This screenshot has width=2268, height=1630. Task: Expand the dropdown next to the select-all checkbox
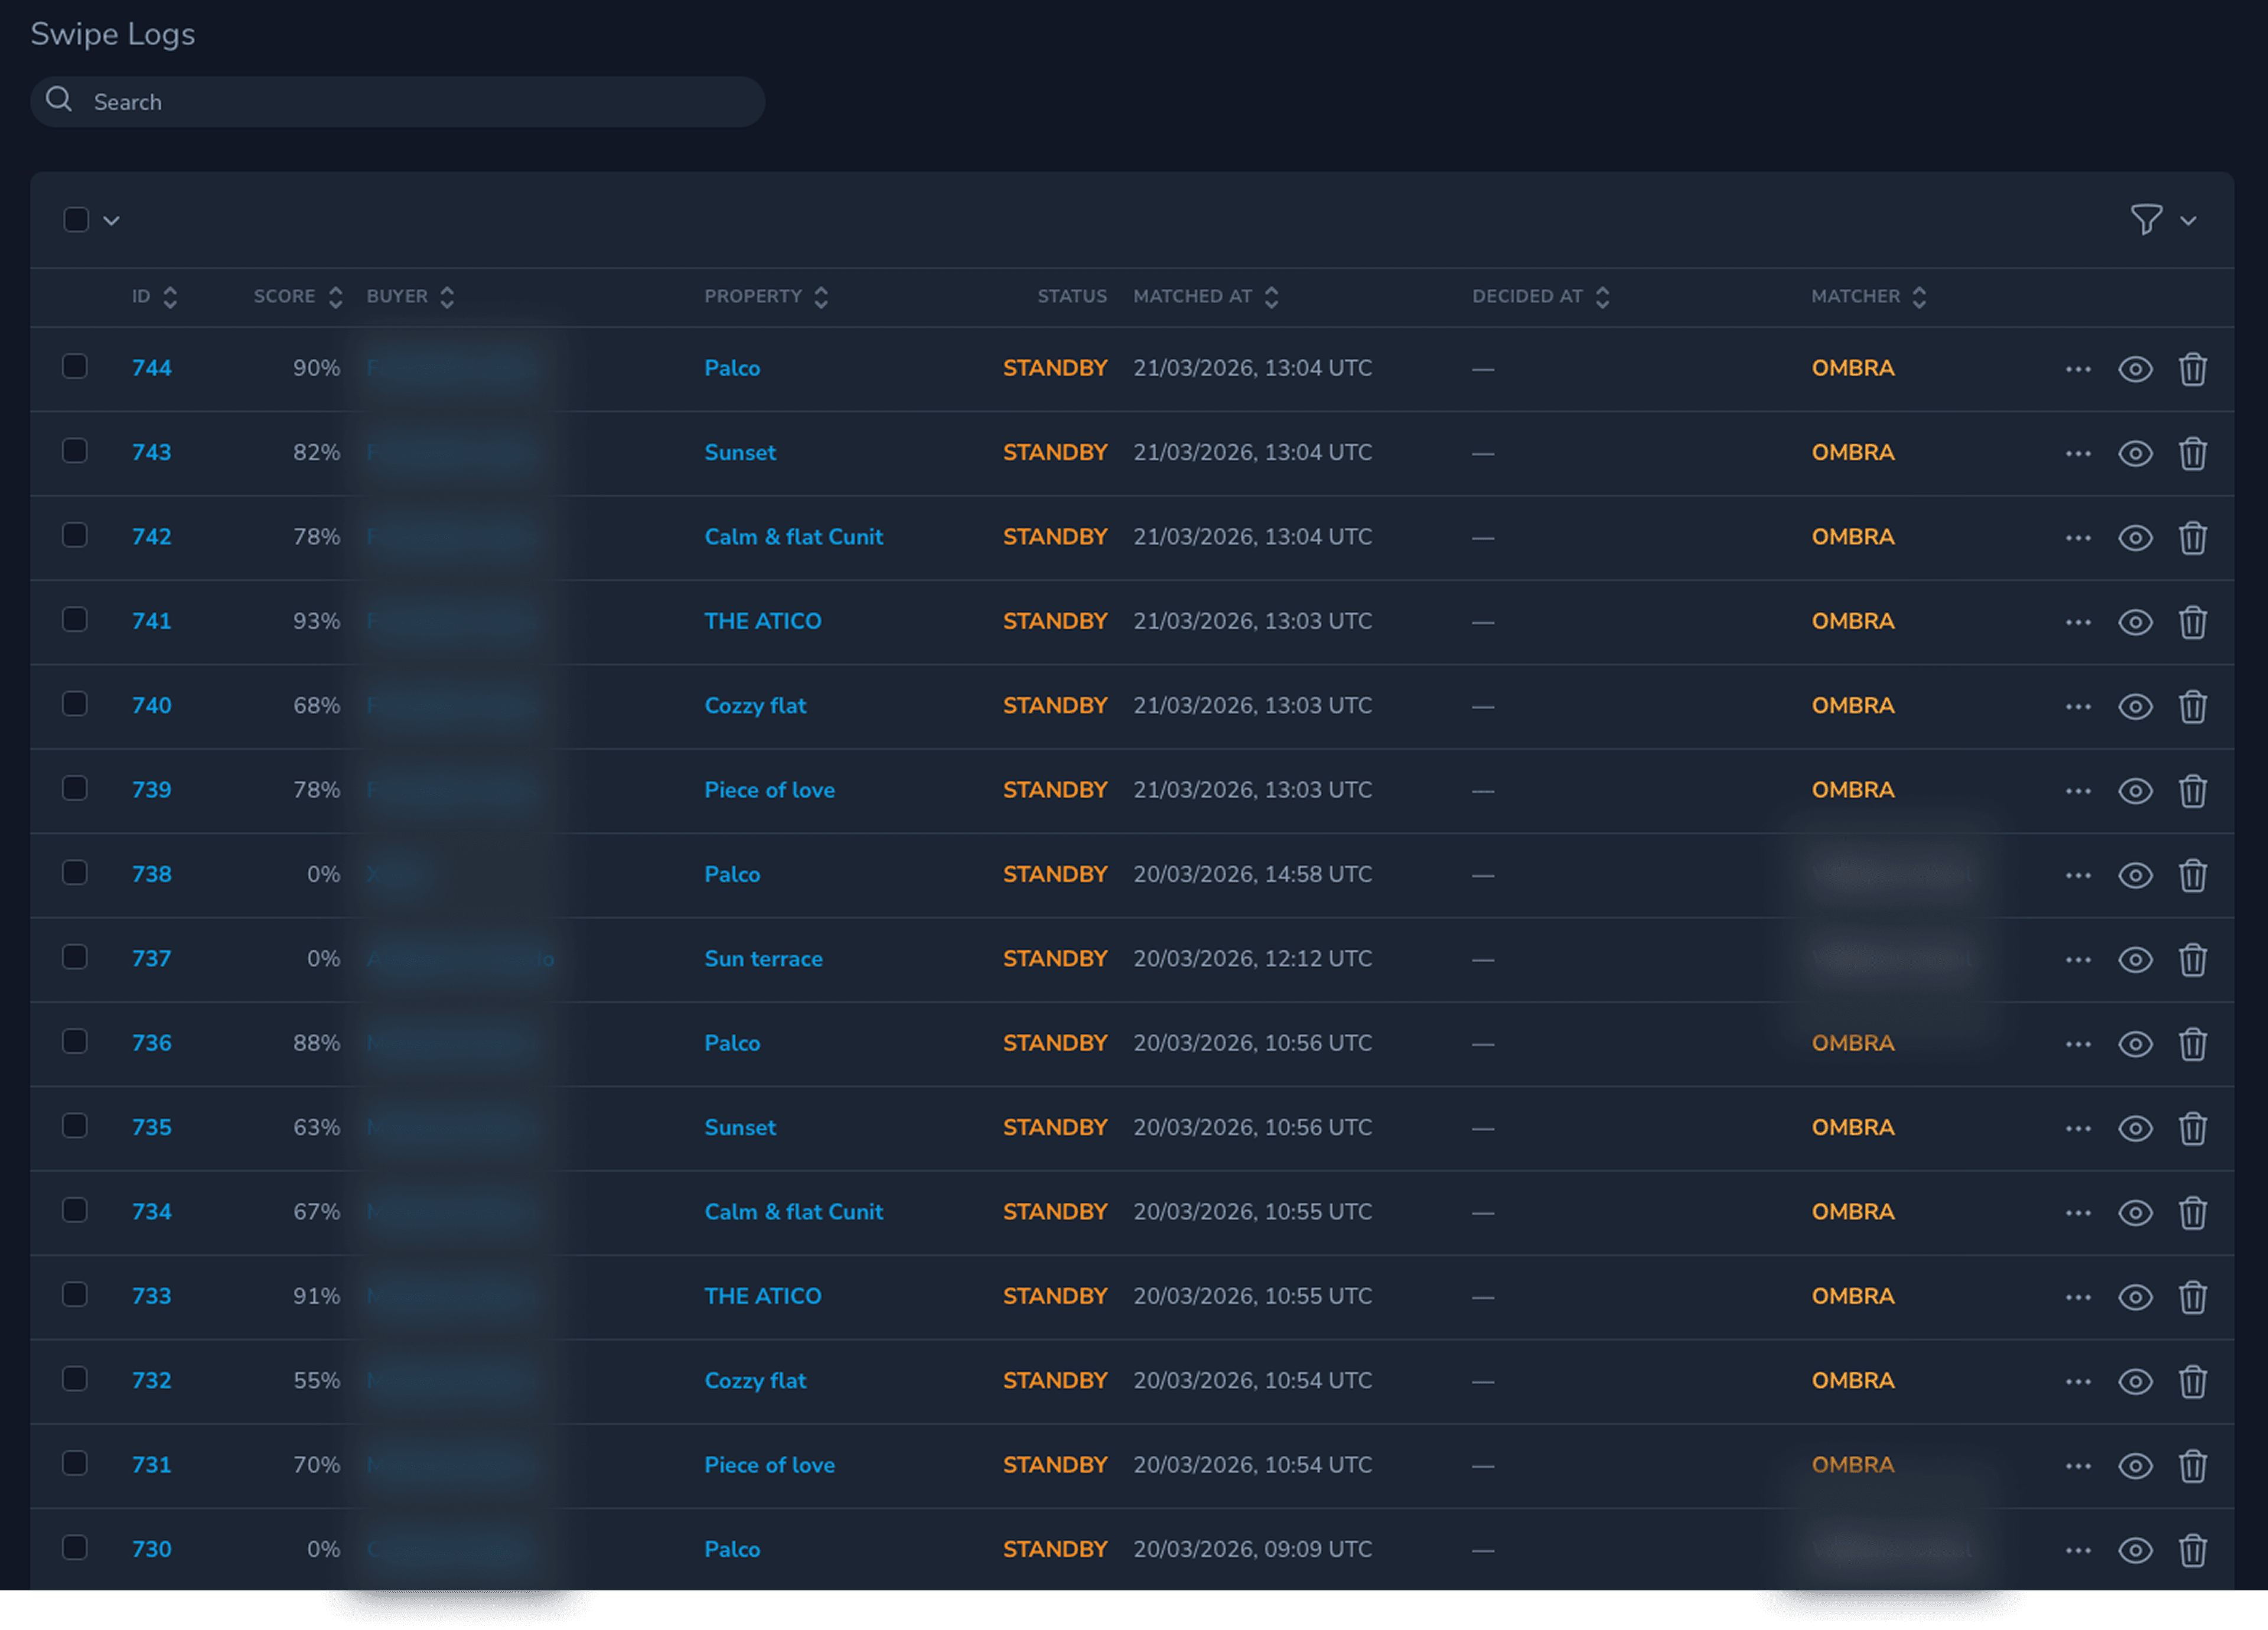click(111, 220)
